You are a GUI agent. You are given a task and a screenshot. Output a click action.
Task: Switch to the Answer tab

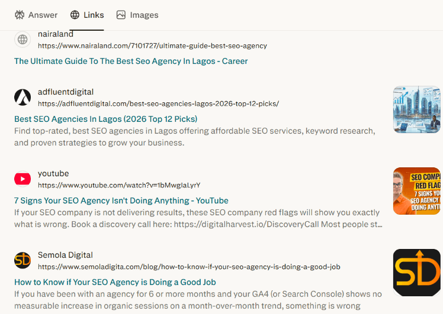point(36,15)
